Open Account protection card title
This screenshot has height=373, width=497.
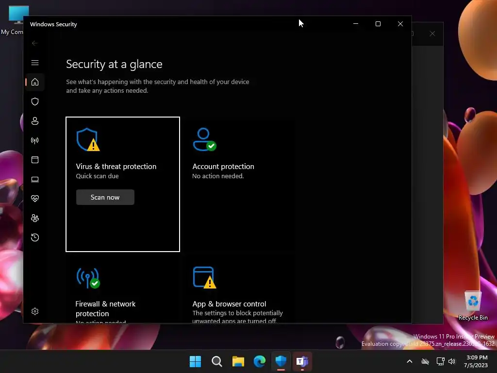223,167
